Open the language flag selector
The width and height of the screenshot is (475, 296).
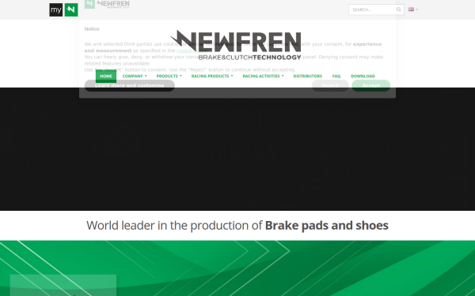pos(413,9)
